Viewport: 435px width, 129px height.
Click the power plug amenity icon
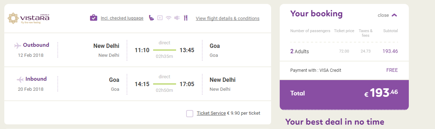(177, 18)
